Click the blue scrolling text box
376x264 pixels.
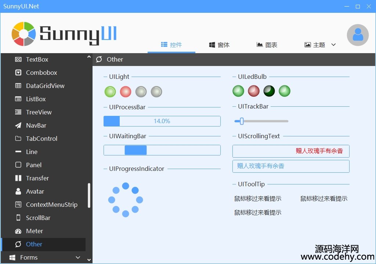pyautogui.click(x=291, y=166)
